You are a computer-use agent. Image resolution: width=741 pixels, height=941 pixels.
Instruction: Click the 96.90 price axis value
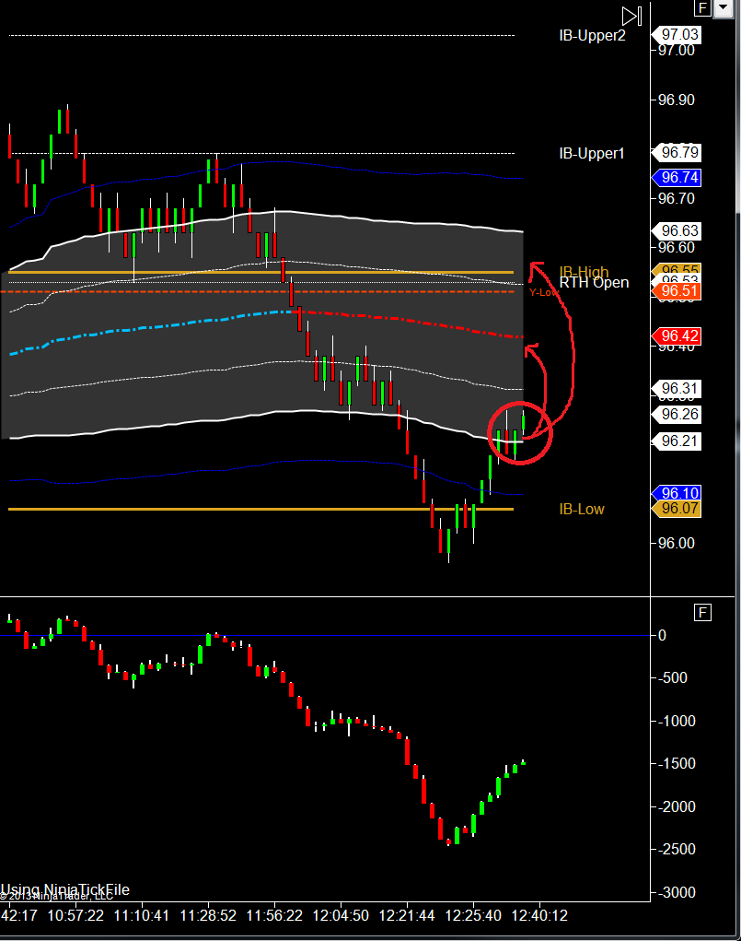click(677, 100)
